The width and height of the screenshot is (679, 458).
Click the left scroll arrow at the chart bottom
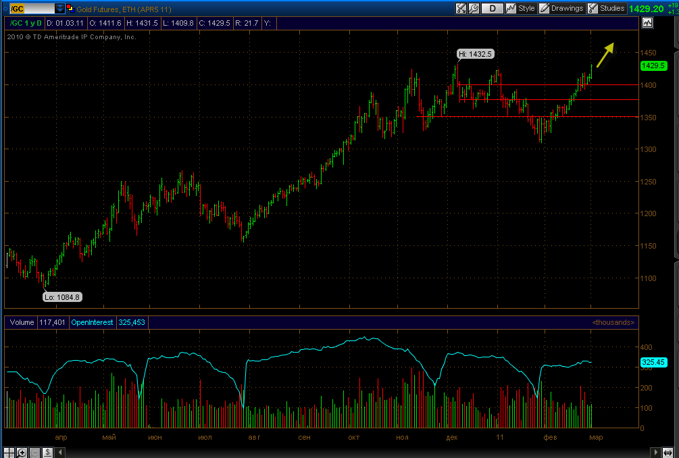tap(59, 453)
